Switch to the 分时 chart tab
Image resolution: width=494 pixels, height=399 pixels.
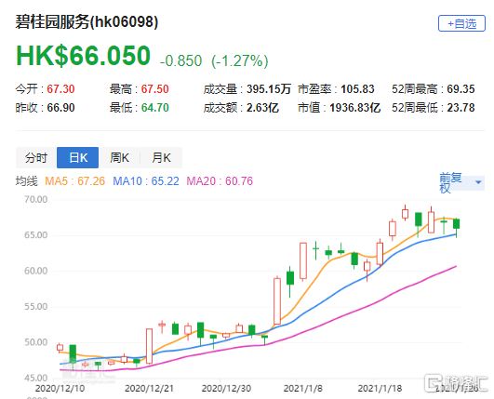pos(36,157)
